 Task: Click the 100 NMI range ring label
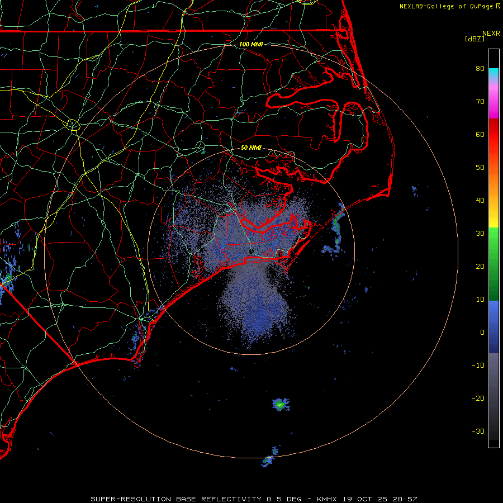click(x=251, y=44)
